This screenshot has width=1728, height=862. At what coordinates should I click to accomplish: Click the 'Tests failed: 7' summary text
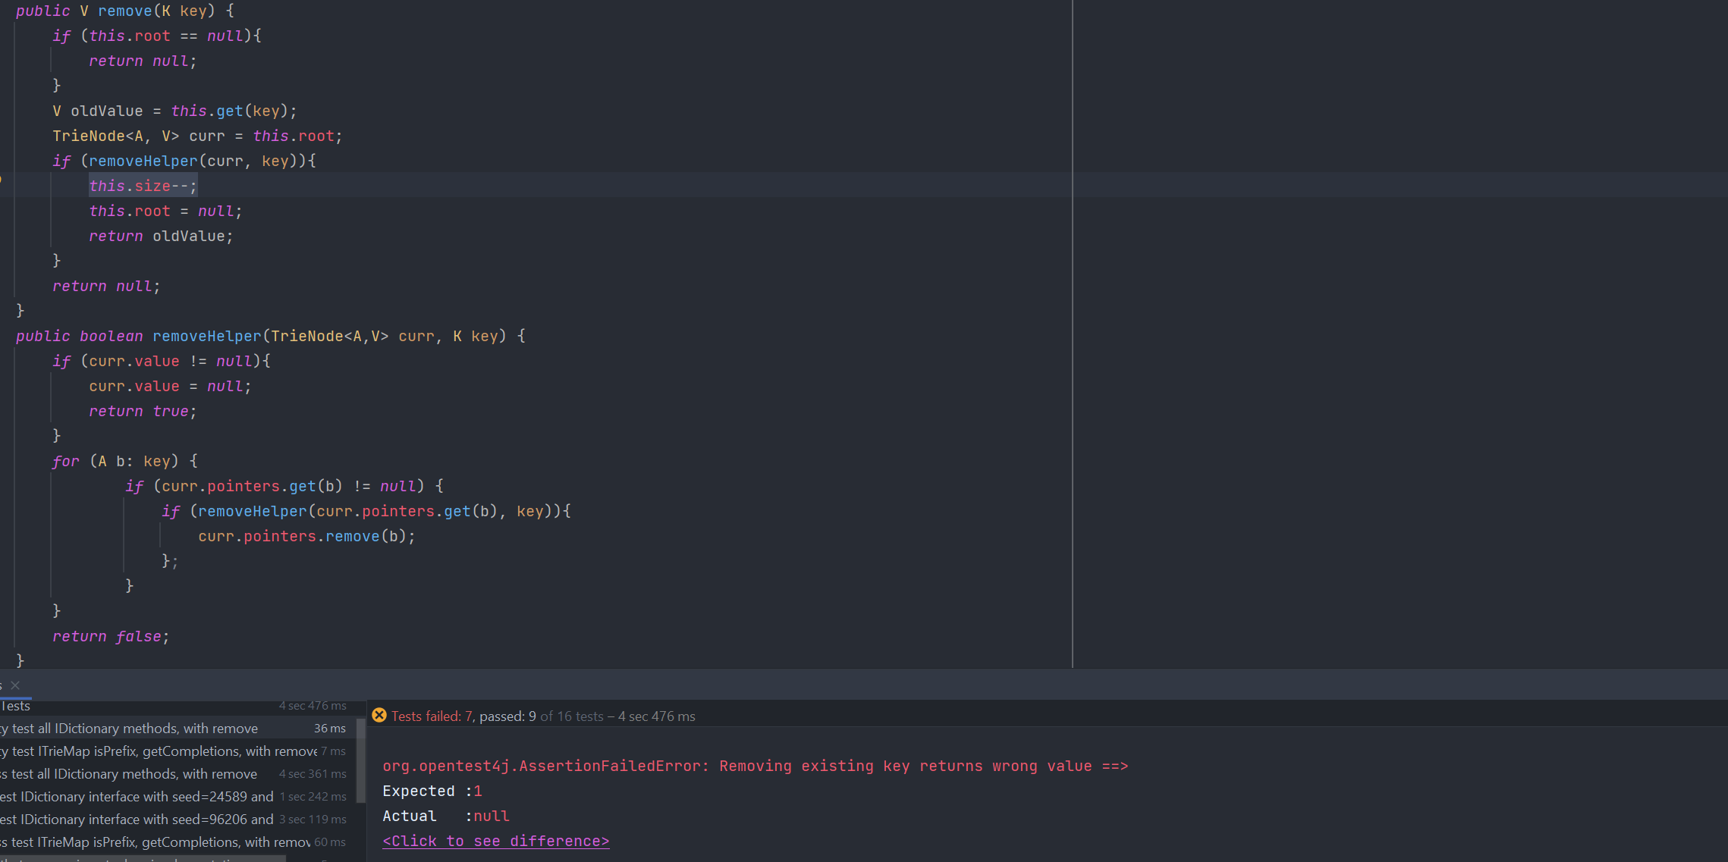tap(432, 716)
